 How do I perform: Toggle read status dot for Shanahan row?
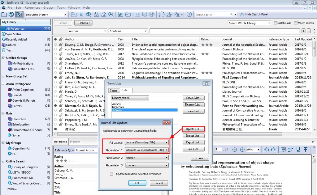point(55,63)
